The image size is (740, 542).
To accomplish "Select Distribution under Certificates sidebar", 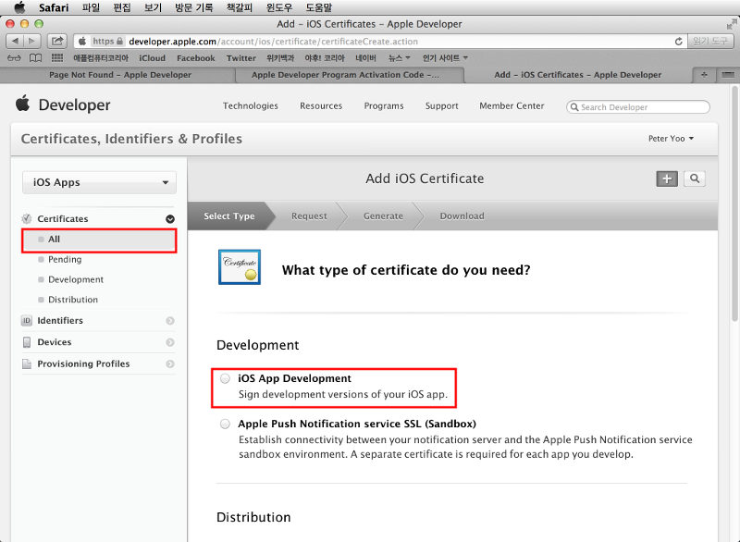I will point(73,300).
